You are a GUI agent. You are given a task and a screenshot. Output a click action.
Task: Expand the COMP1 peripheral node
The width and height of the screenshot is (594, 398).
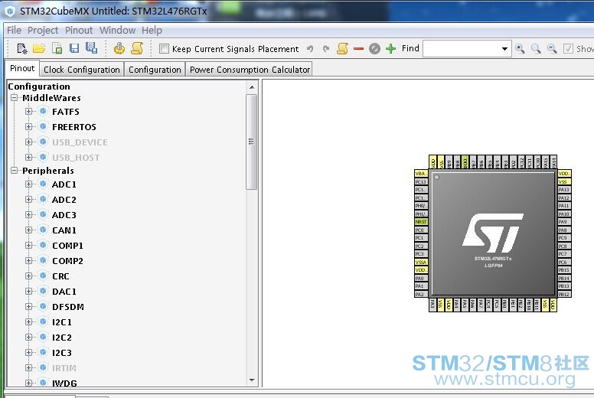point(28,246)
